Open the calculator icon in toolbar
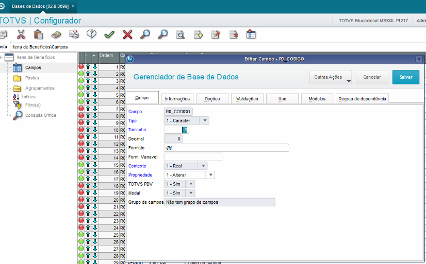Image resolution: width=426 pixels, height=264 pixels. (56, 34)
